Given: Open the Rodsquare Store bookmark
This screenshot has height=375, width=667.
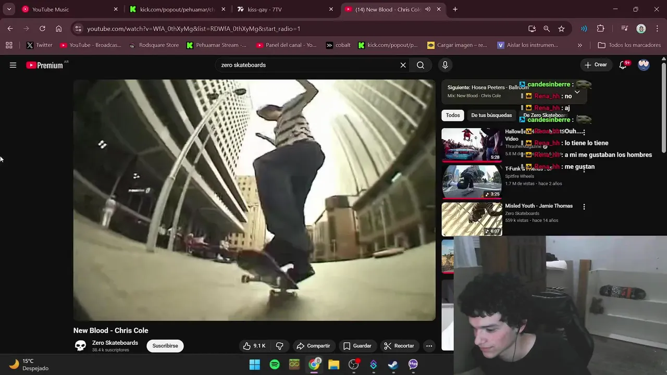Looking at the screenshot, I should point(154,45).
